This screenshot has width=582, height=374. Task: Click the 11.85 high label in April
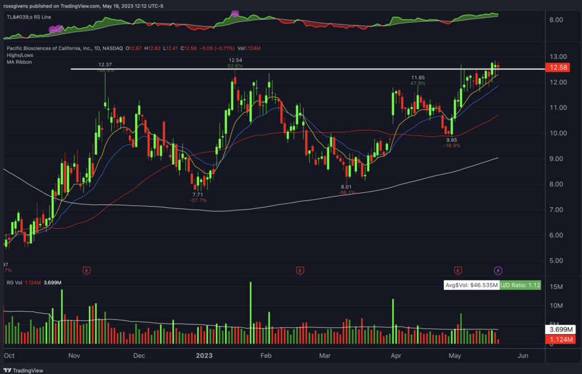tap(418, 77)
